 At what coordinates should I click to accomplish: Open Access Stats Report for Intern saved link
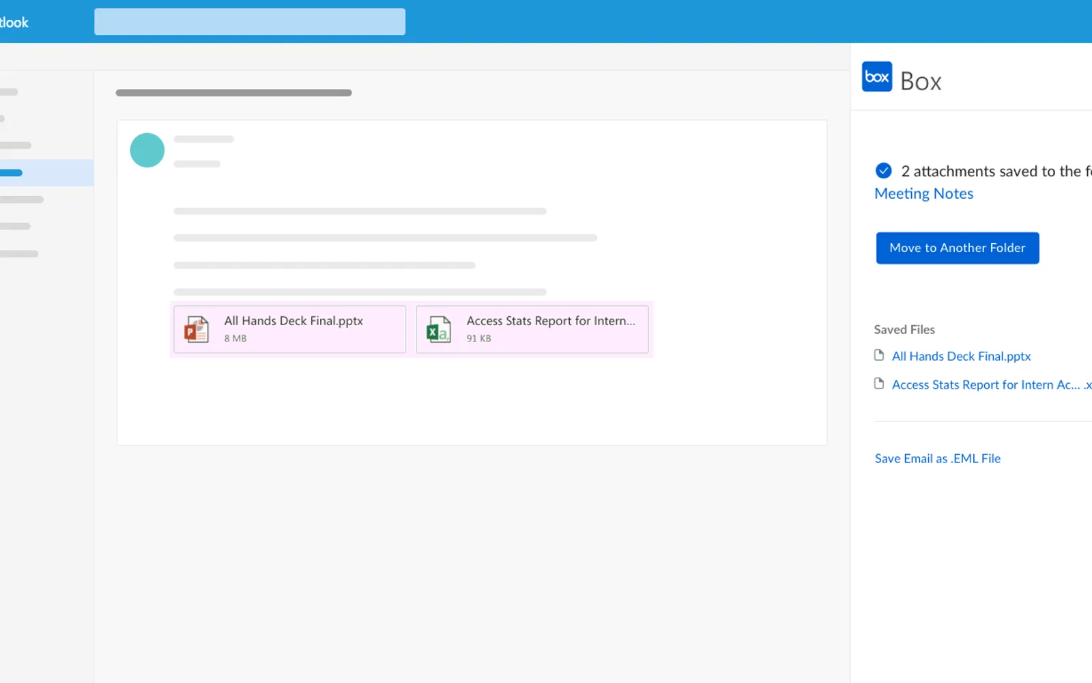992,385
